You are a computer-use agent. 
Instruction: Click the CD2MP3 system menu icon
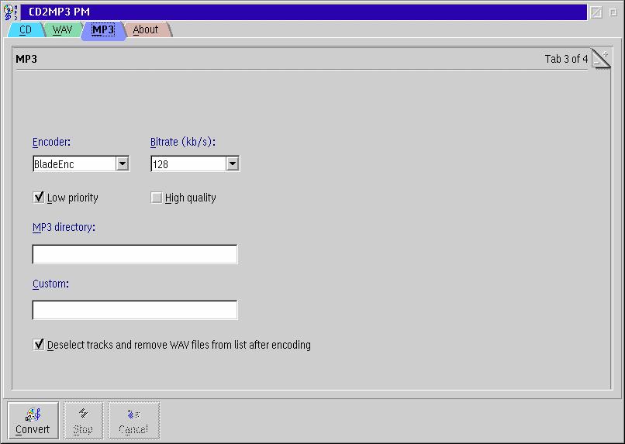[x=10, y=12]
